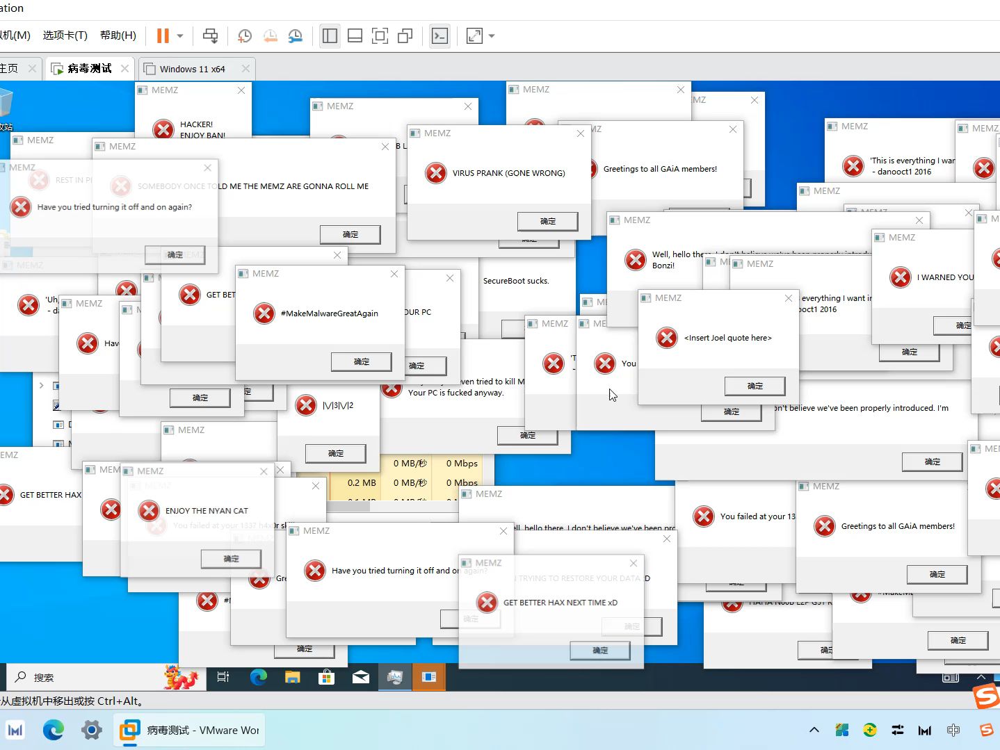
Task: Revert to the previous snapshot
Action: tap(270, 35)
